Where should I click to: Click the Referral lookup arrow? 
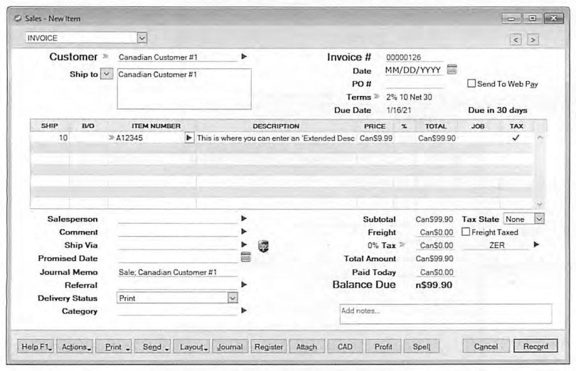click(x=244, y=284)
